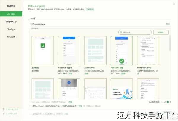Open the IDE插件 project type
This screenshot has height=121, width=178.
point(11,37)
